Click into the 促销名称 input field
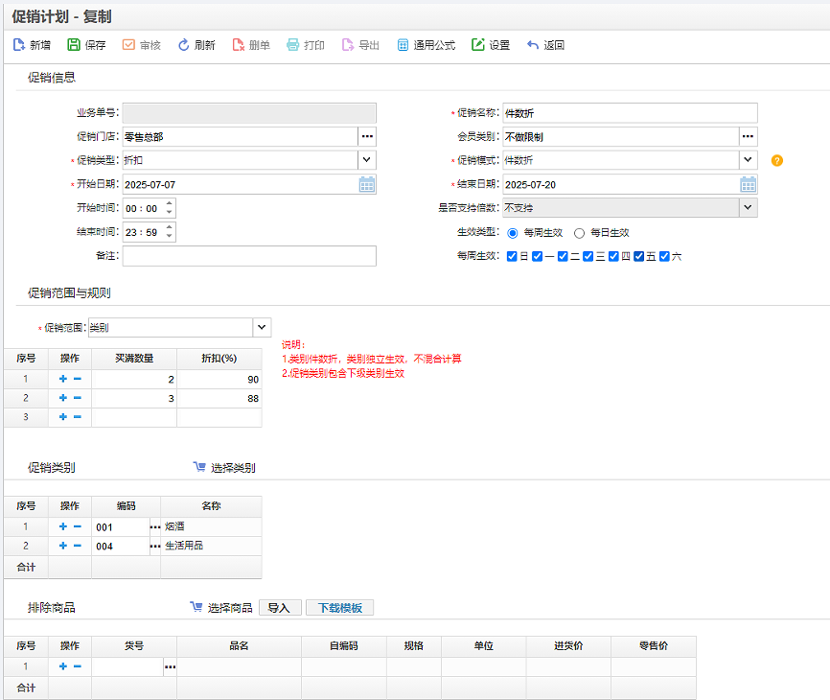This screenshot has width=830, height=700. [x=630, y=113]
